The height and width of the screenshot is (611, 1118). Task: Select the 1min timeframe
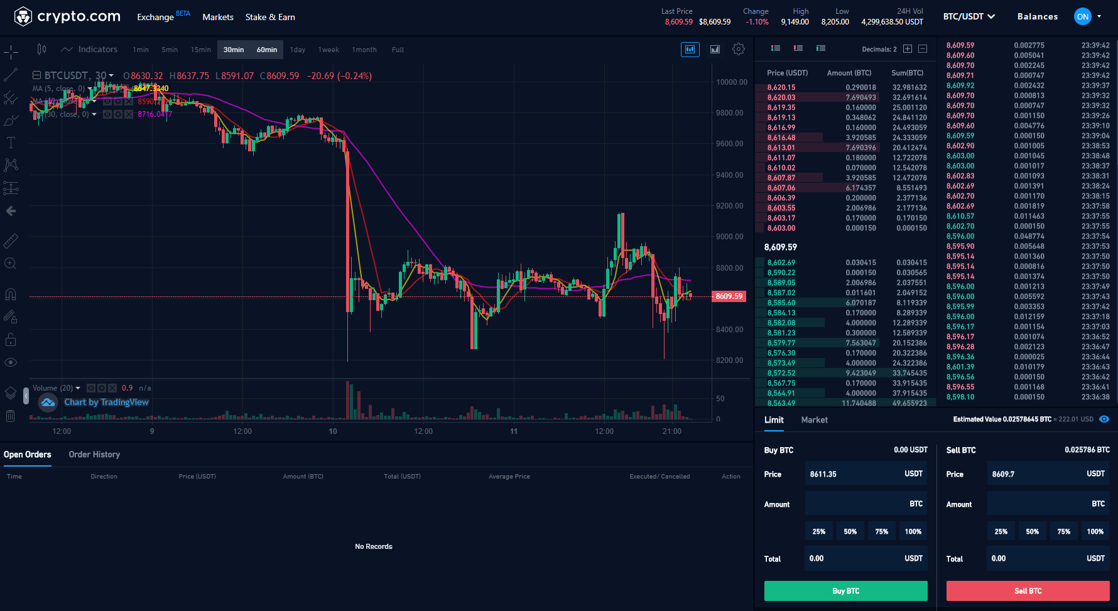141,50
